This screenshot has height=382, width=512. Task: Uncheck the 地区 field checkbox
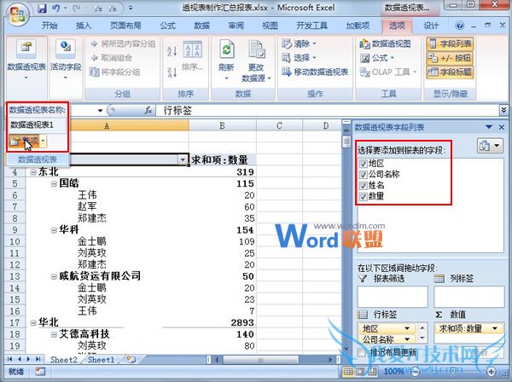(364, 164)
